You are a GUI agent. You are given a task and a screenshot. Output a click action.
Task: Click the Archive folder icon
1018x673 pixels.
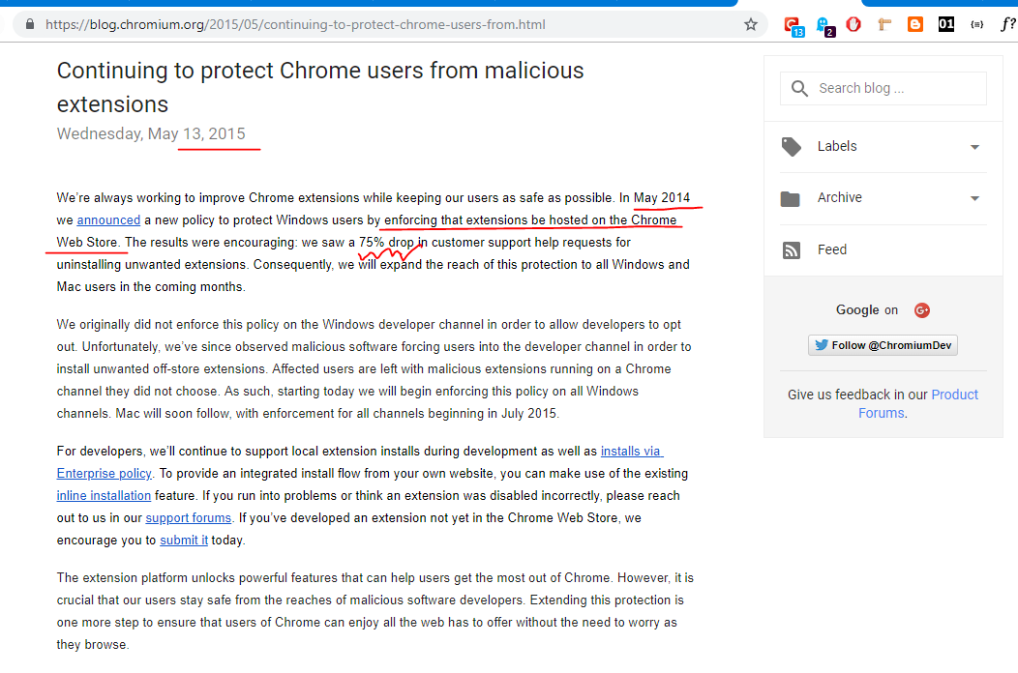pos(791,198)
